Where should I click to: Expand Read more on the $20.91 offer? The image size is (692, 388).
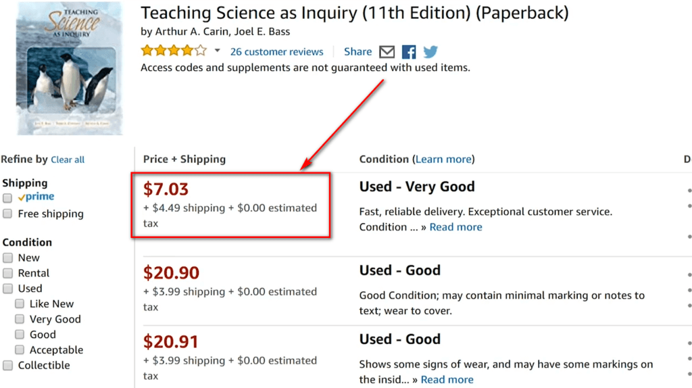[x=447, y=380]
